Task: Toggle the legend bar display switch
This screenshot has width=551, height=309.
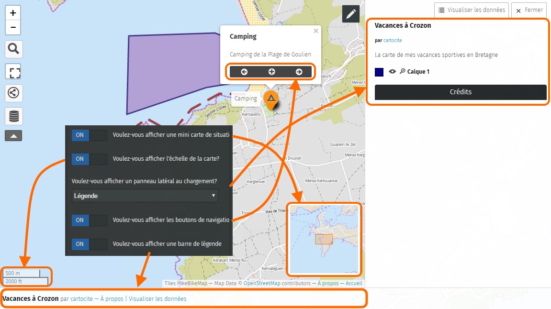Action: (x=89, y=244)
